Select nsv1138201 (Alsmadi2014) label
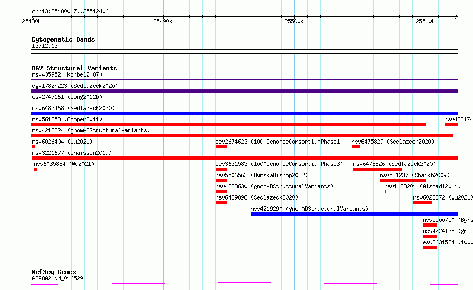 tap(423, 186)
